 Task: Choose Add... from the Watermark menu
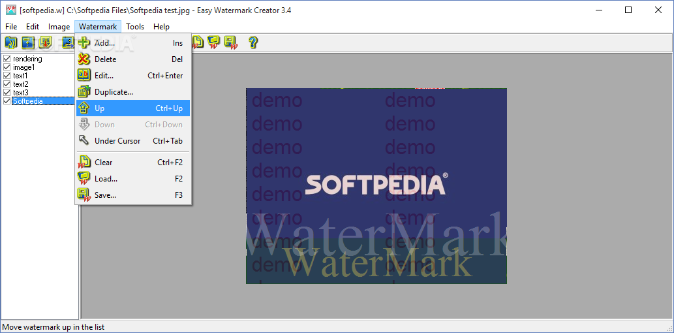tap(133, 43)
